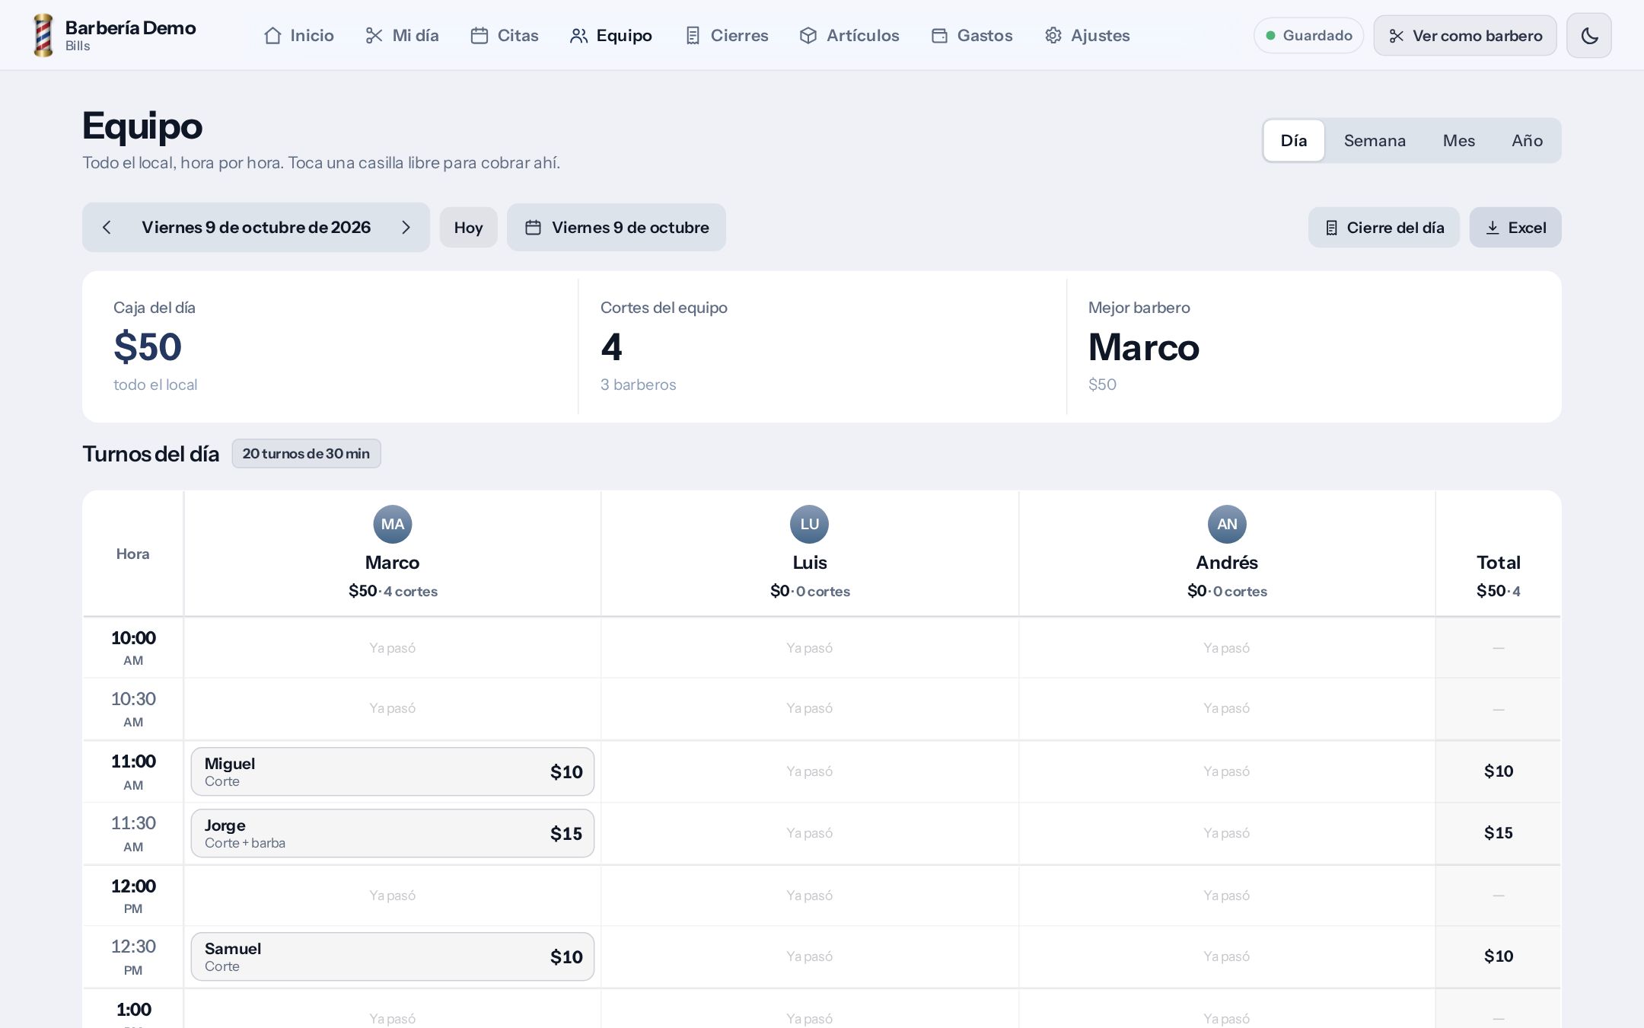Image resolution: width=1644 pixels, height=1028 pixels.
Task: Select the Día view tab
Action: point(1294,140)
